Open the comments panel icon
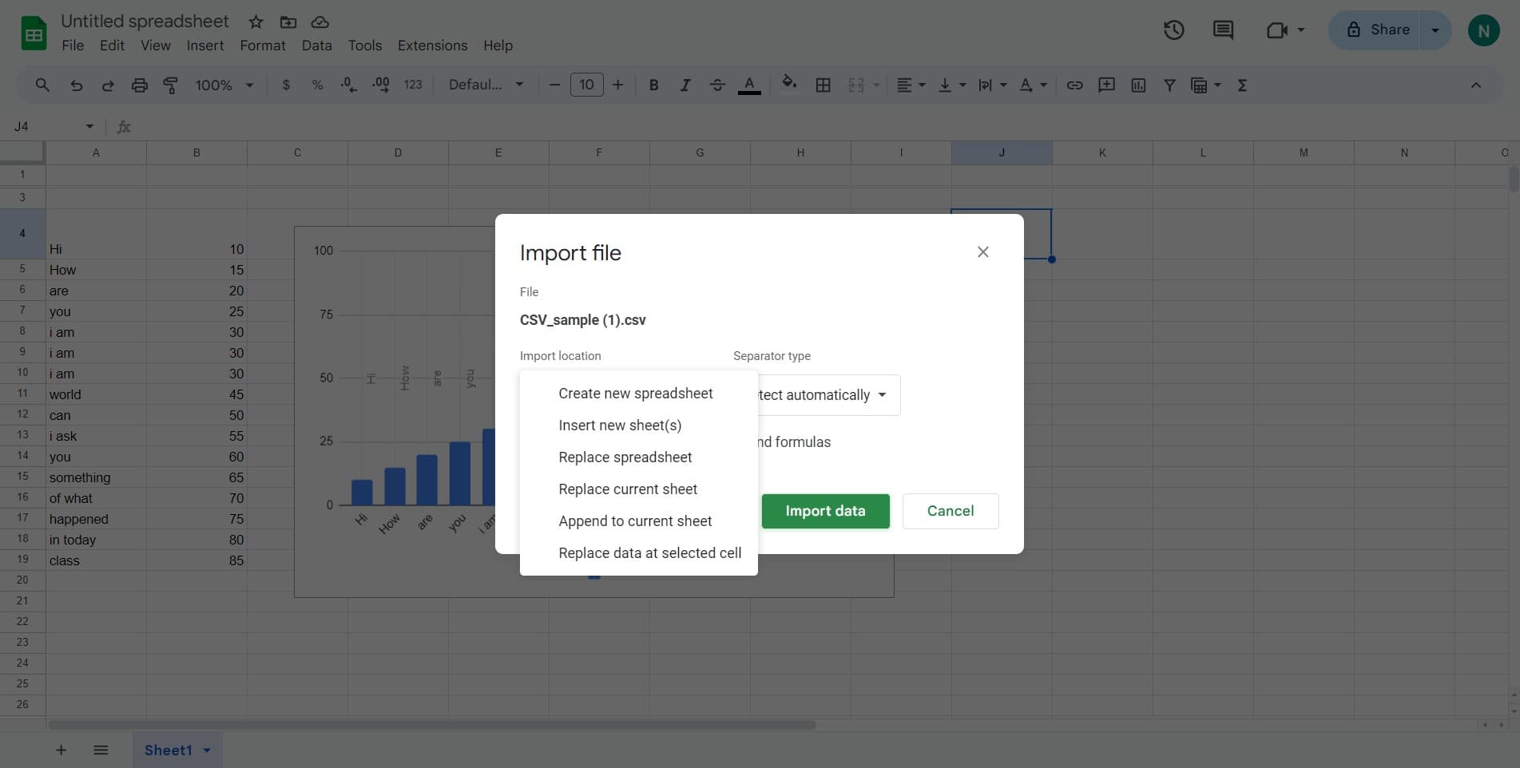Viewport: 1520px width, 768px height. [x=1222, y=30]
